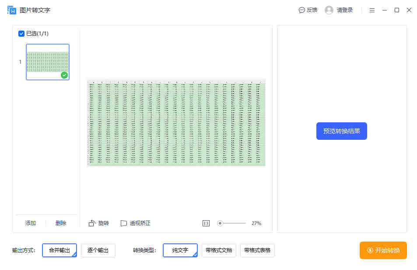
Task: Click the zoom slider handle
Action: 220,223
